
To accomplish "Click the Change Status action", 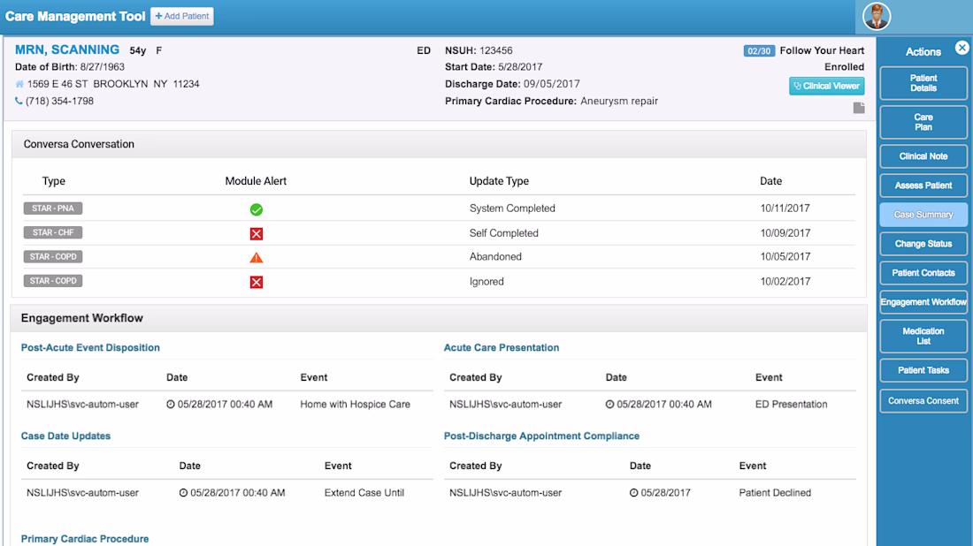I will (x=923, y=244).
